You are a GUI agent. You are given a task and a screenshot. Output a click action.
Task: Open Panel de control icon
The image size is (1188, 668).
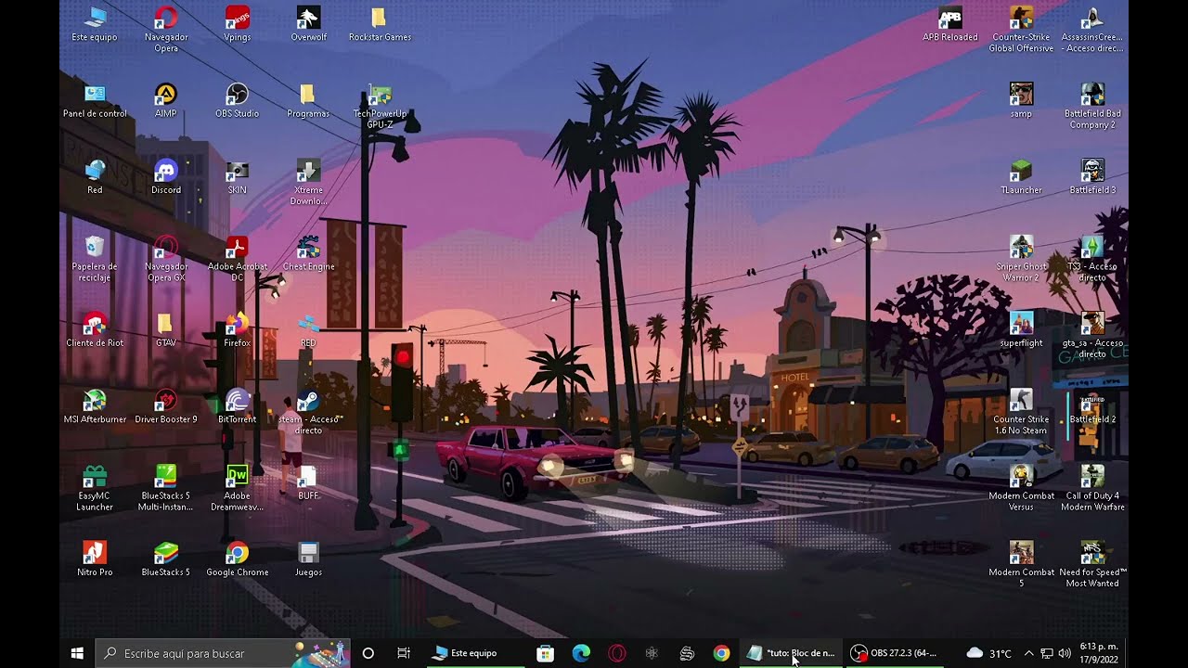(x=95, y=100)
